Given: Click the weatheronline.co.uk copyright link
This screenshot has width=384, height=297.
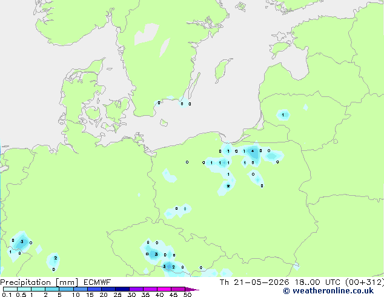Looking at the screenshot, I should pyautogui.click(x=328, y=291).
